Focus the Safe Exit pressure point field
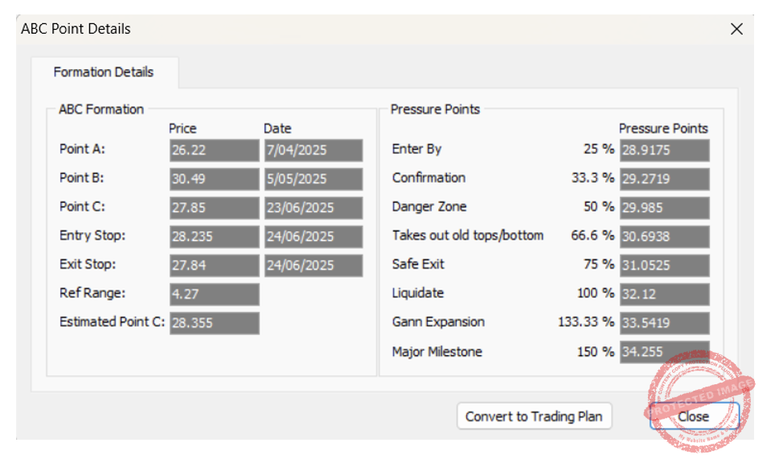Image resolution: width=775 pixels, height=463 pixels. click(x=664, y=265)
